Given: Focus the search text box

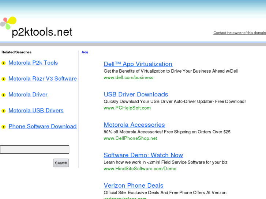Looking at the screenshot, I should (35, 150).
